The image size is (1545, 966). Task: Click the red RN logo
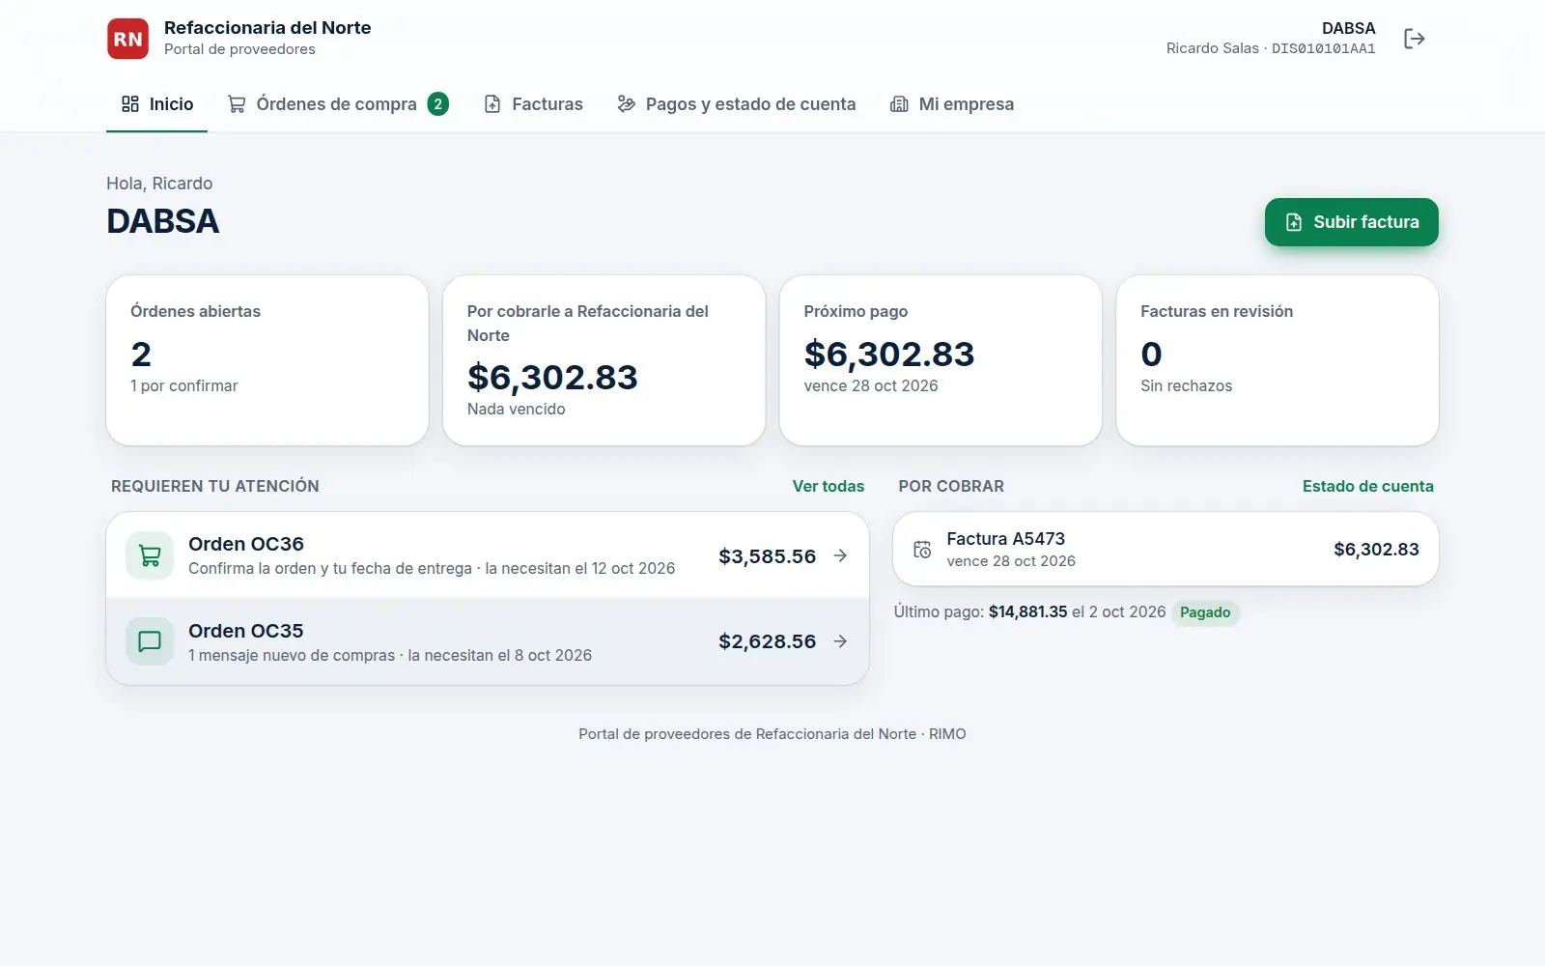click(127, 39)
